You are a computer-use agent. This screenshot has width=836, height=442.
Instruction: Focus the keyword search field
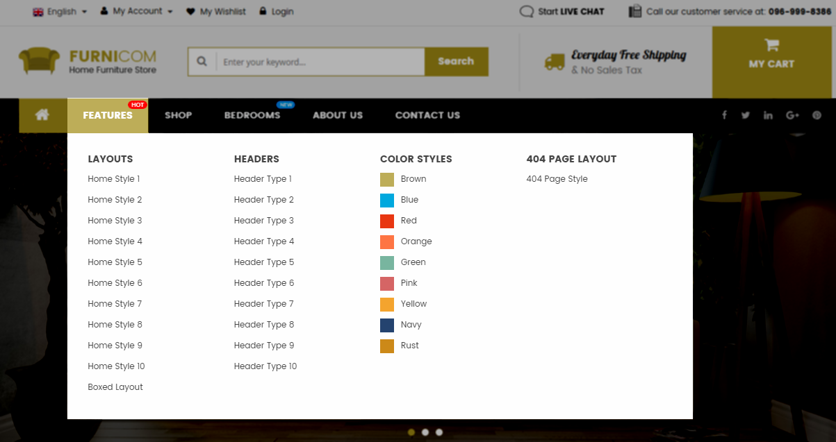click(x=320, y=62)
